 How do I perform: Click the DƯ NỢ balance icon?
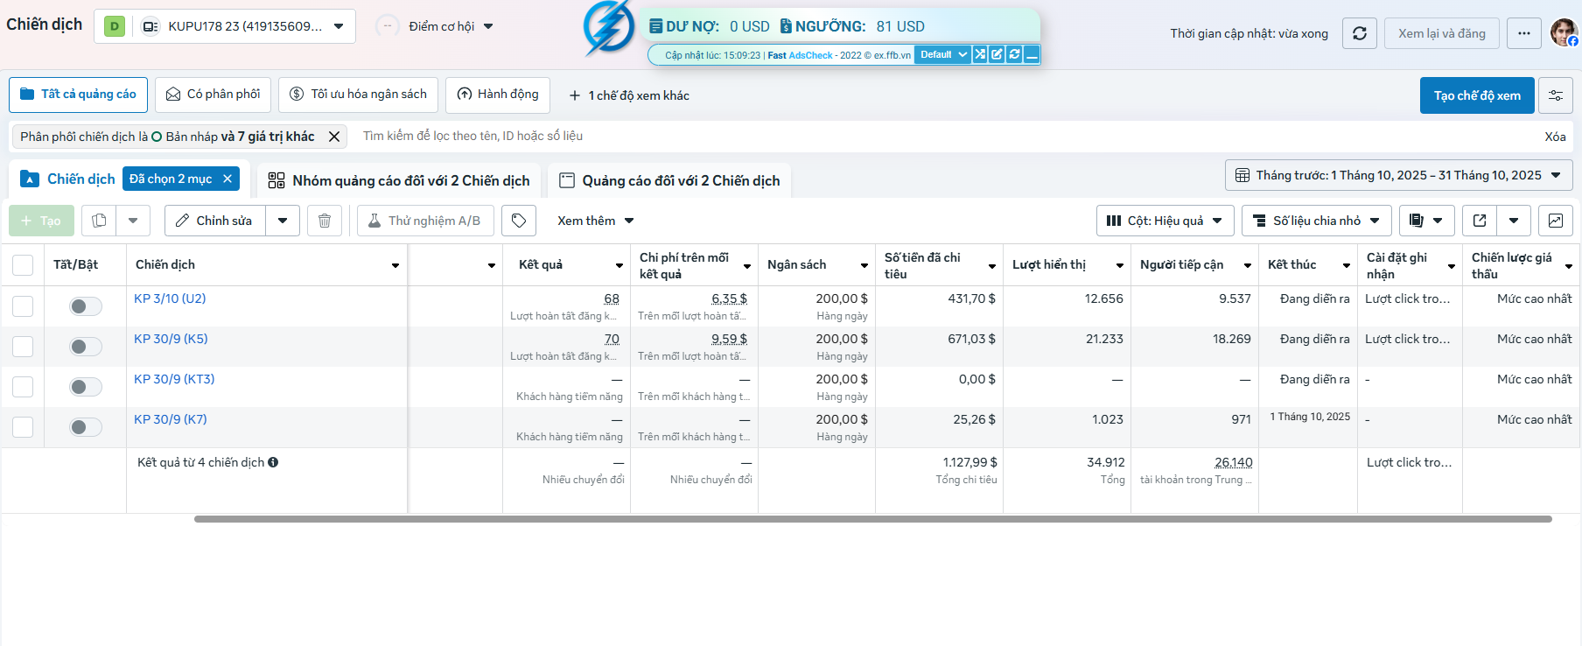coord(655,26)
